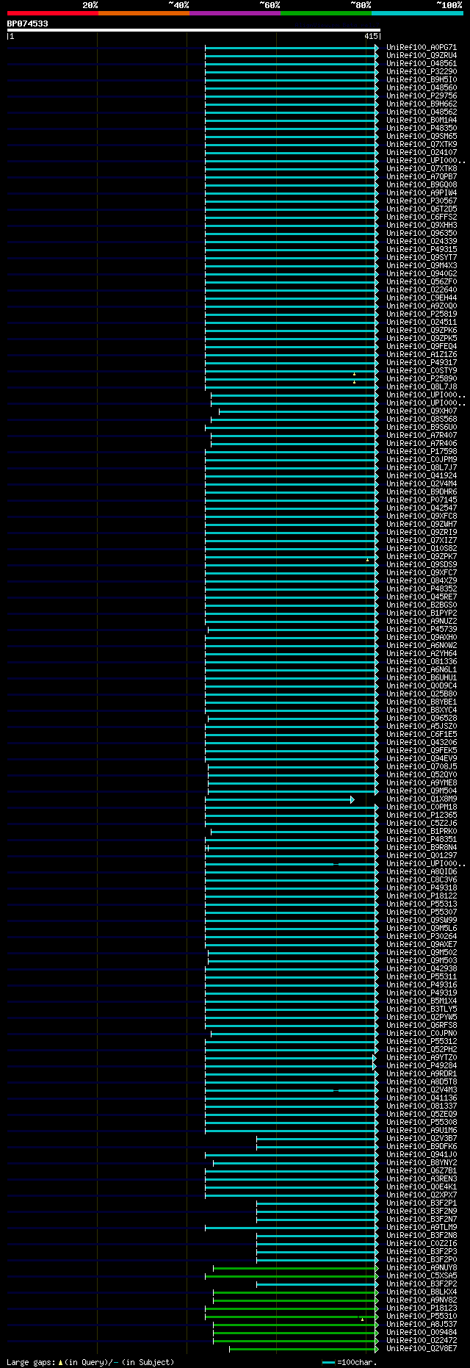This screenshot has width=470, height=1368.
Task: Select the UniRef100_C9EH44 label
Action: (422, 298)
